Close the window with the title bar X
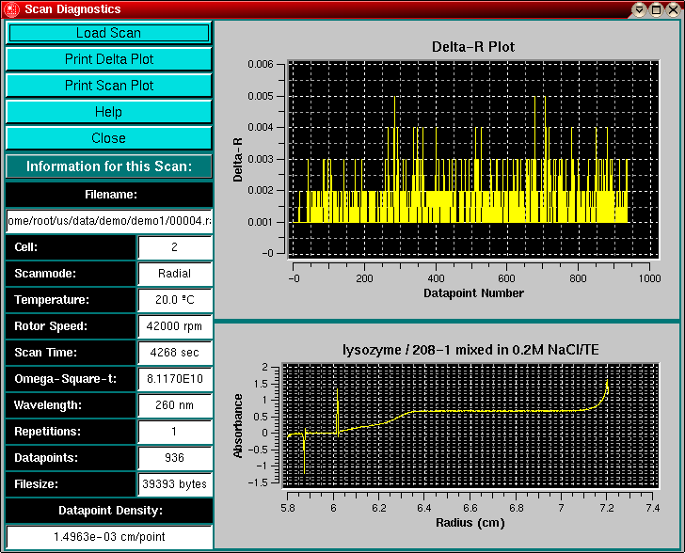This screenshot has height=553, width=685. pos(673,9)
